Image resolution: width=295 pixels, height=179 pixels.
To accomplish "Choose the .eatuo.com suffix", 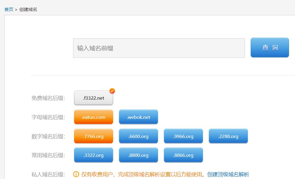I will (x=93, y=117).
